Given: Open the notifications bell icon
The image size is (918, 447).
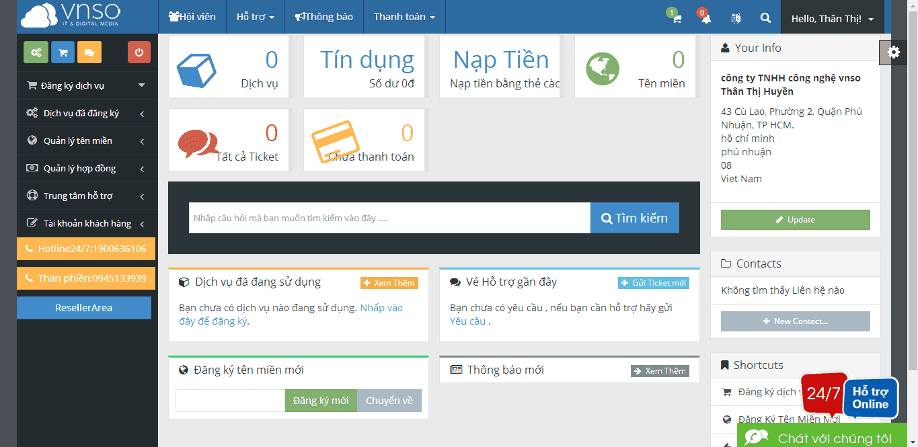Looking at the screenshot, I should (x=705, y=19).
